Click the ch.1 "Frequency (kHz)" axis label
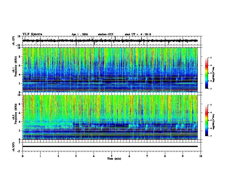 click(16, 66)
